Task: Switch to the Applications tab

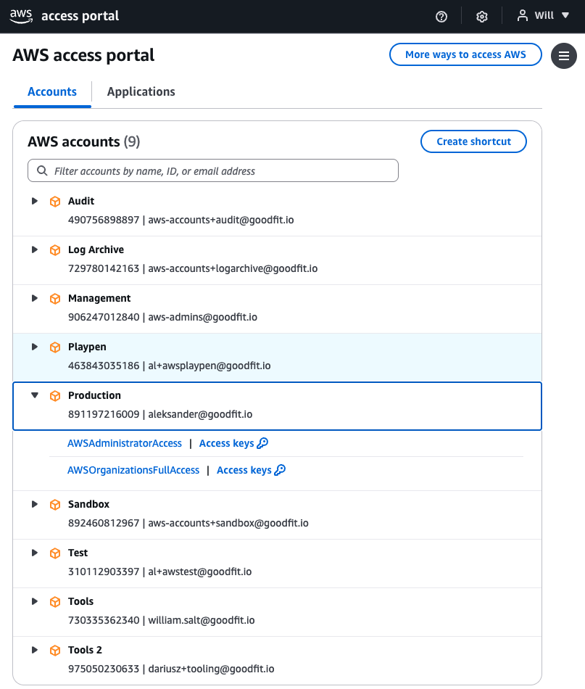Action: pyautogui.click(x=141, y=92)
